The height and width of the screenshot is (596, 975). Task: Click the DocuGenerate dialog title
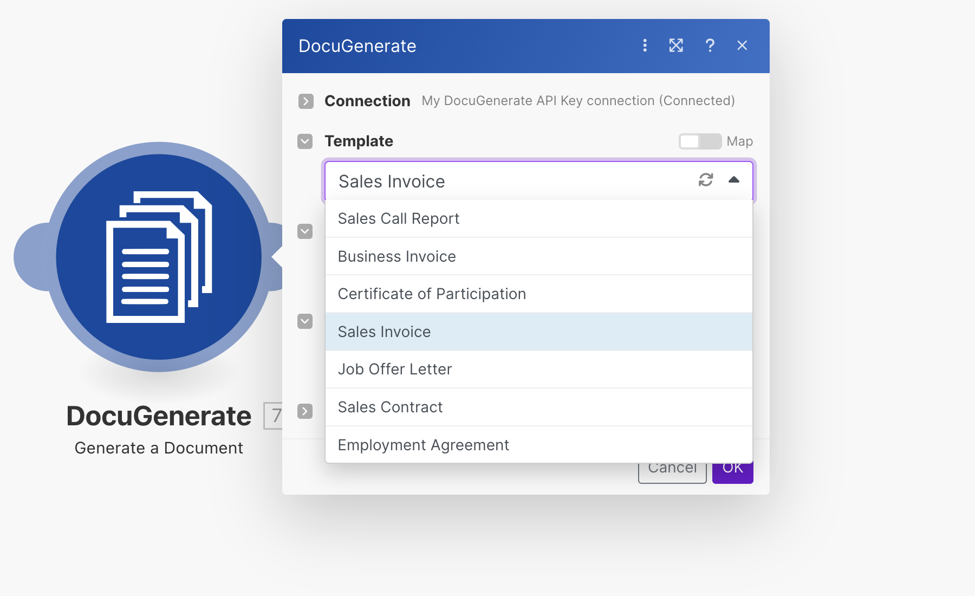coord(357,46)
